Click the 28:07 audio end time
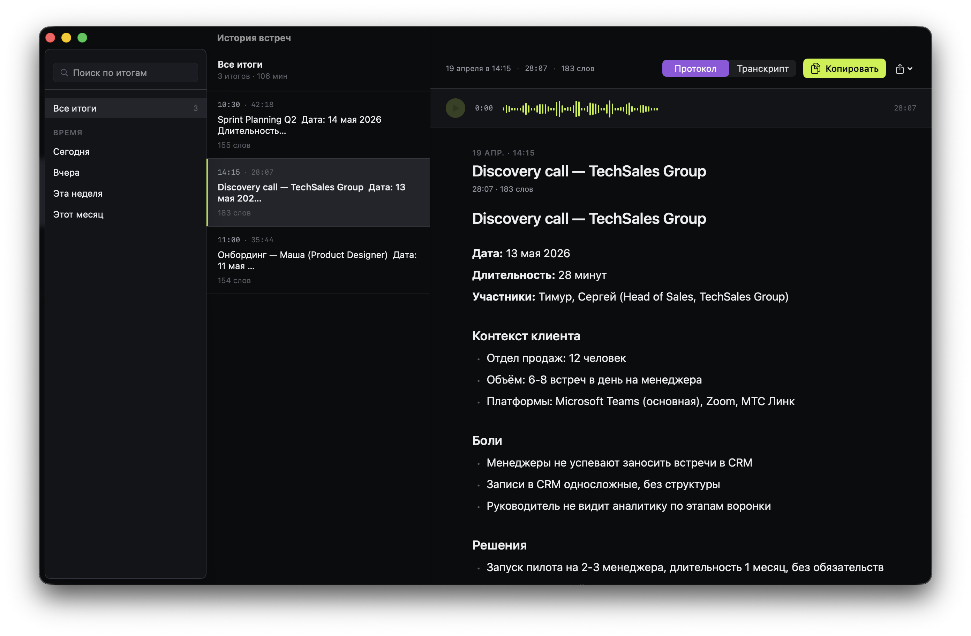The height and width of the screenshot is (636, 971). pos(904,108)
